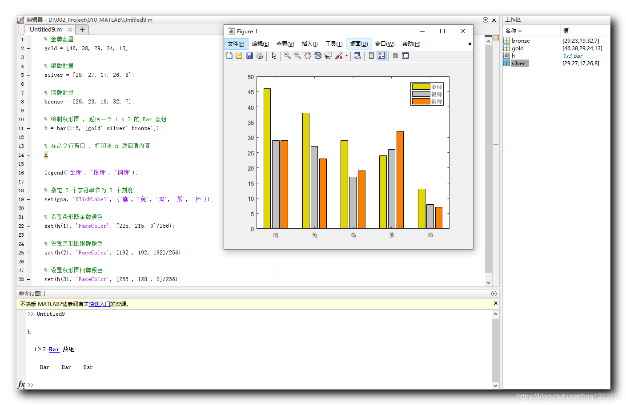Open the 桌面(D) menu in Figure 1

pos(359,44)
